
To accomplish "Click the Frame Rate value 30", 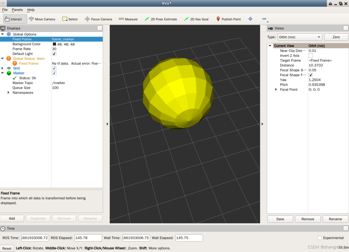I will [x=54, y=49].
